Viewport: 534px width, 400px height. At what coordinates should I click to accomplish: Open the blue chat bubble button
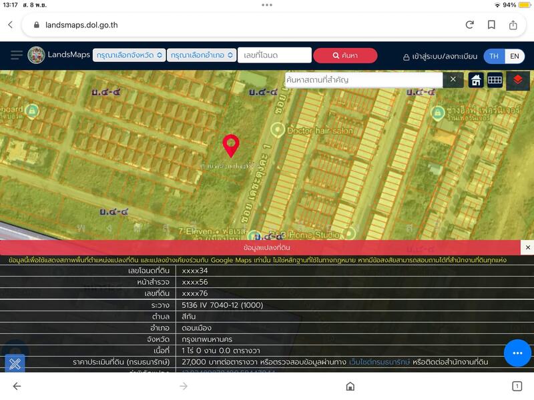coord(517,353)
